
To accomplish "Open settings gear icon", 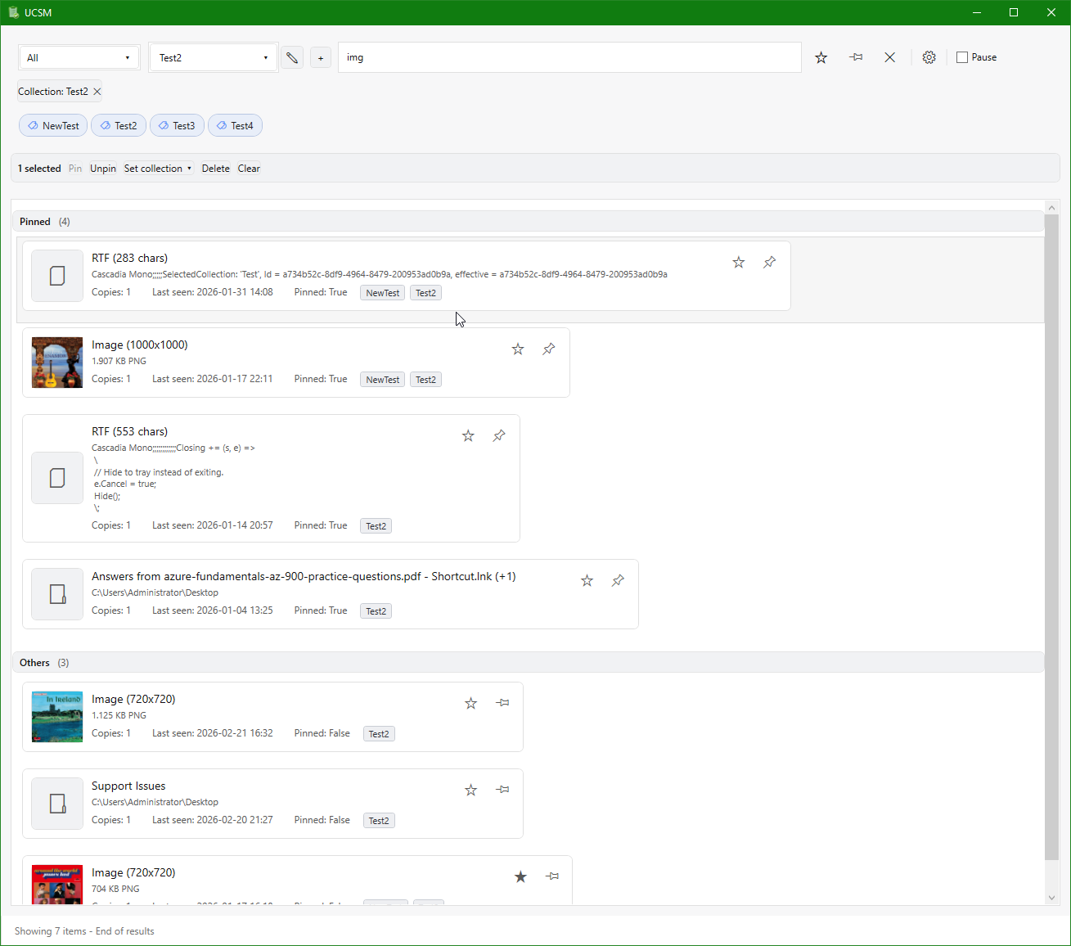I will 929,57.
